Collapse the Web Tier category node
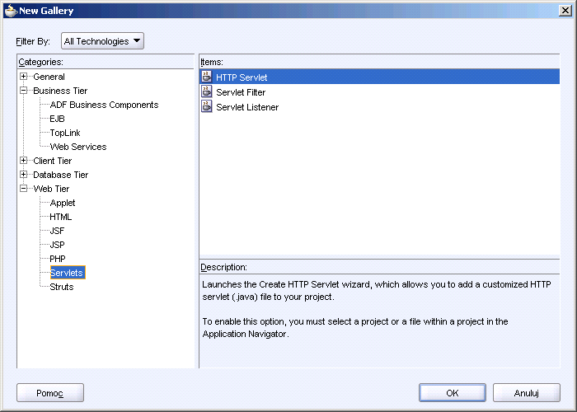This screenshot has height=412, width=577. pyautogui.click(x=24, y=189)
